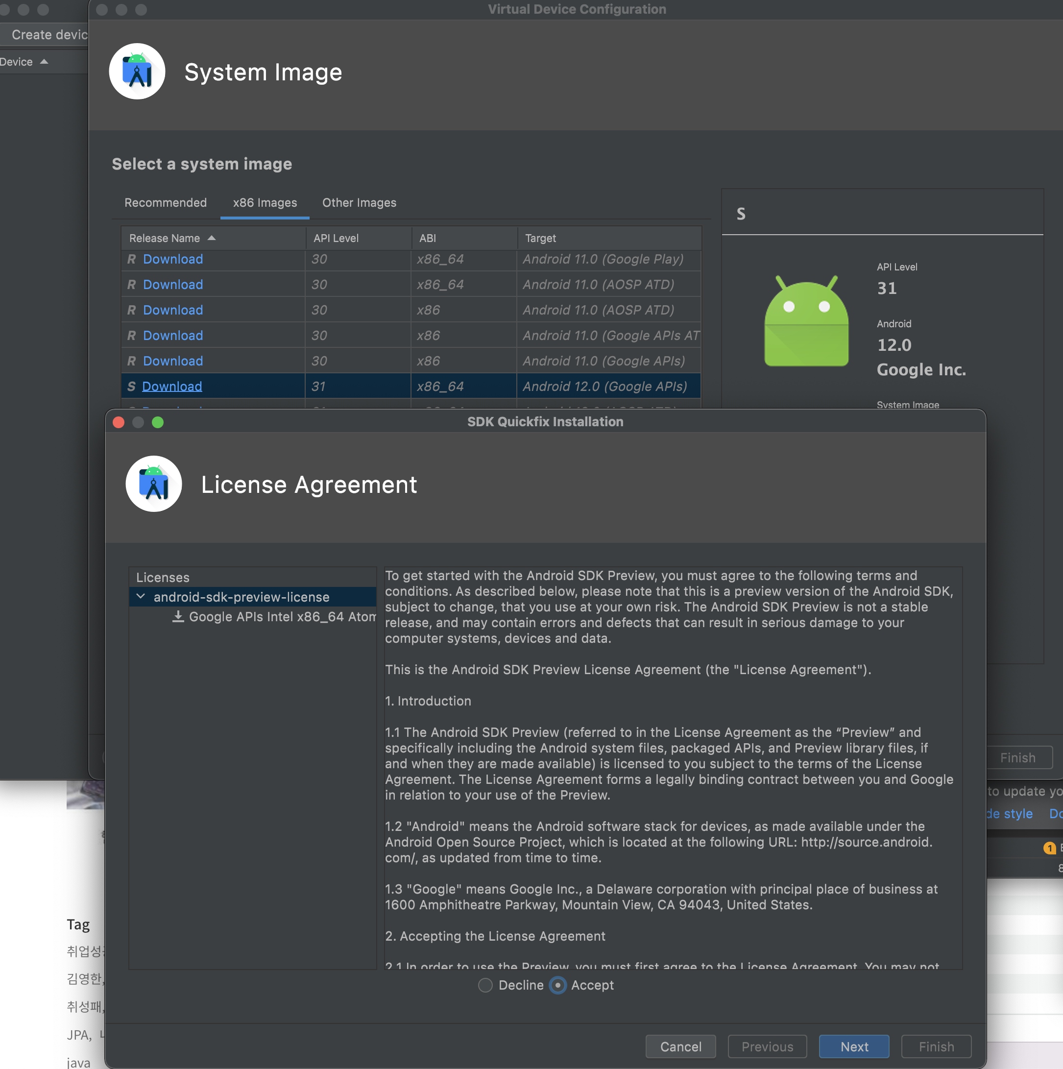The height and width of the screenshot is (1069, 1063).
Task: Select Google APIs Intel x86_64 Atom tree item
Action: tap(282, 616)
